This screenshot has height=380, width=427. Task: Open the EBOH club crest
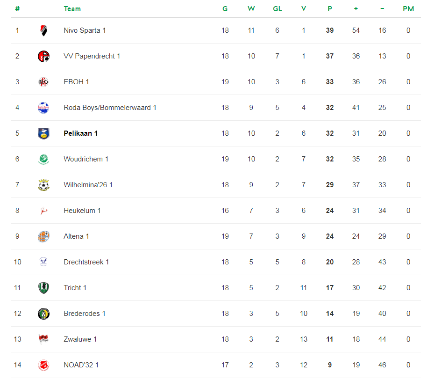(43, 82)
